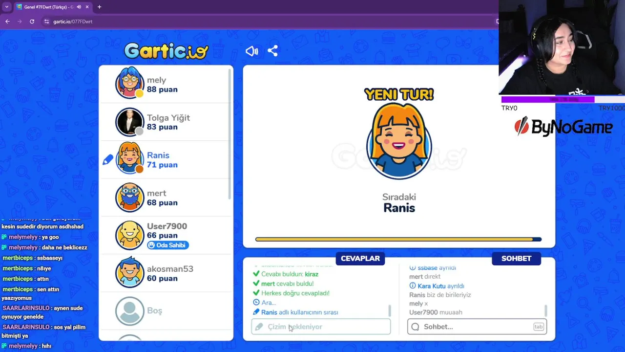The image size is (625, 352).
Task: Click the site info icon in address bar
Action: (46, 22)
